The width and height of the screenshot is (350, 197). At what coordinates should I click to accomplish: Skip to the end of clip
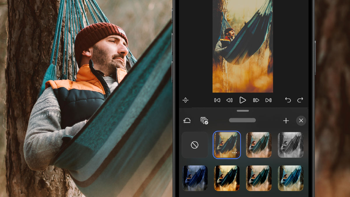269,100
